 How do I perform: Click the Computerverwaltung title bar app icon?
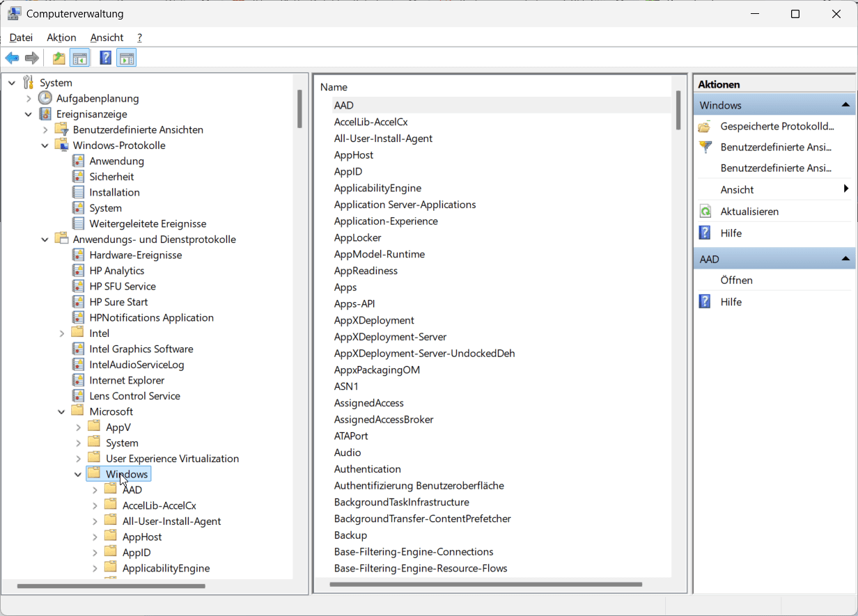14,13
